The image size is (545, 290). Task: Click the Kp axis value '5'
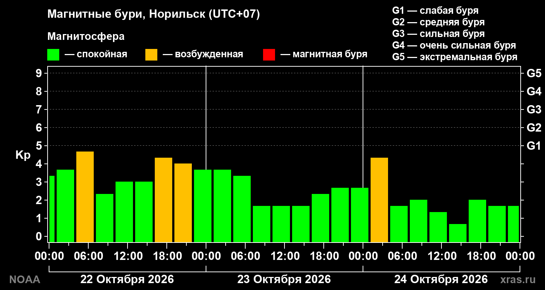[40, 146]
